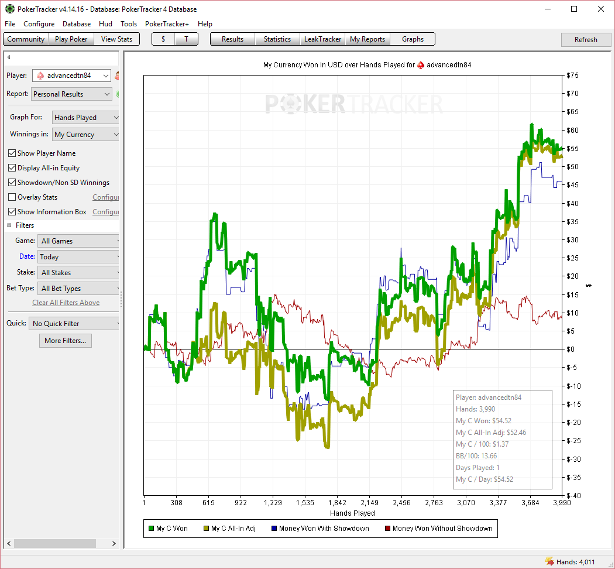Switch to the Graphs tab
615x569 pixels.
(x=413, y=39)
